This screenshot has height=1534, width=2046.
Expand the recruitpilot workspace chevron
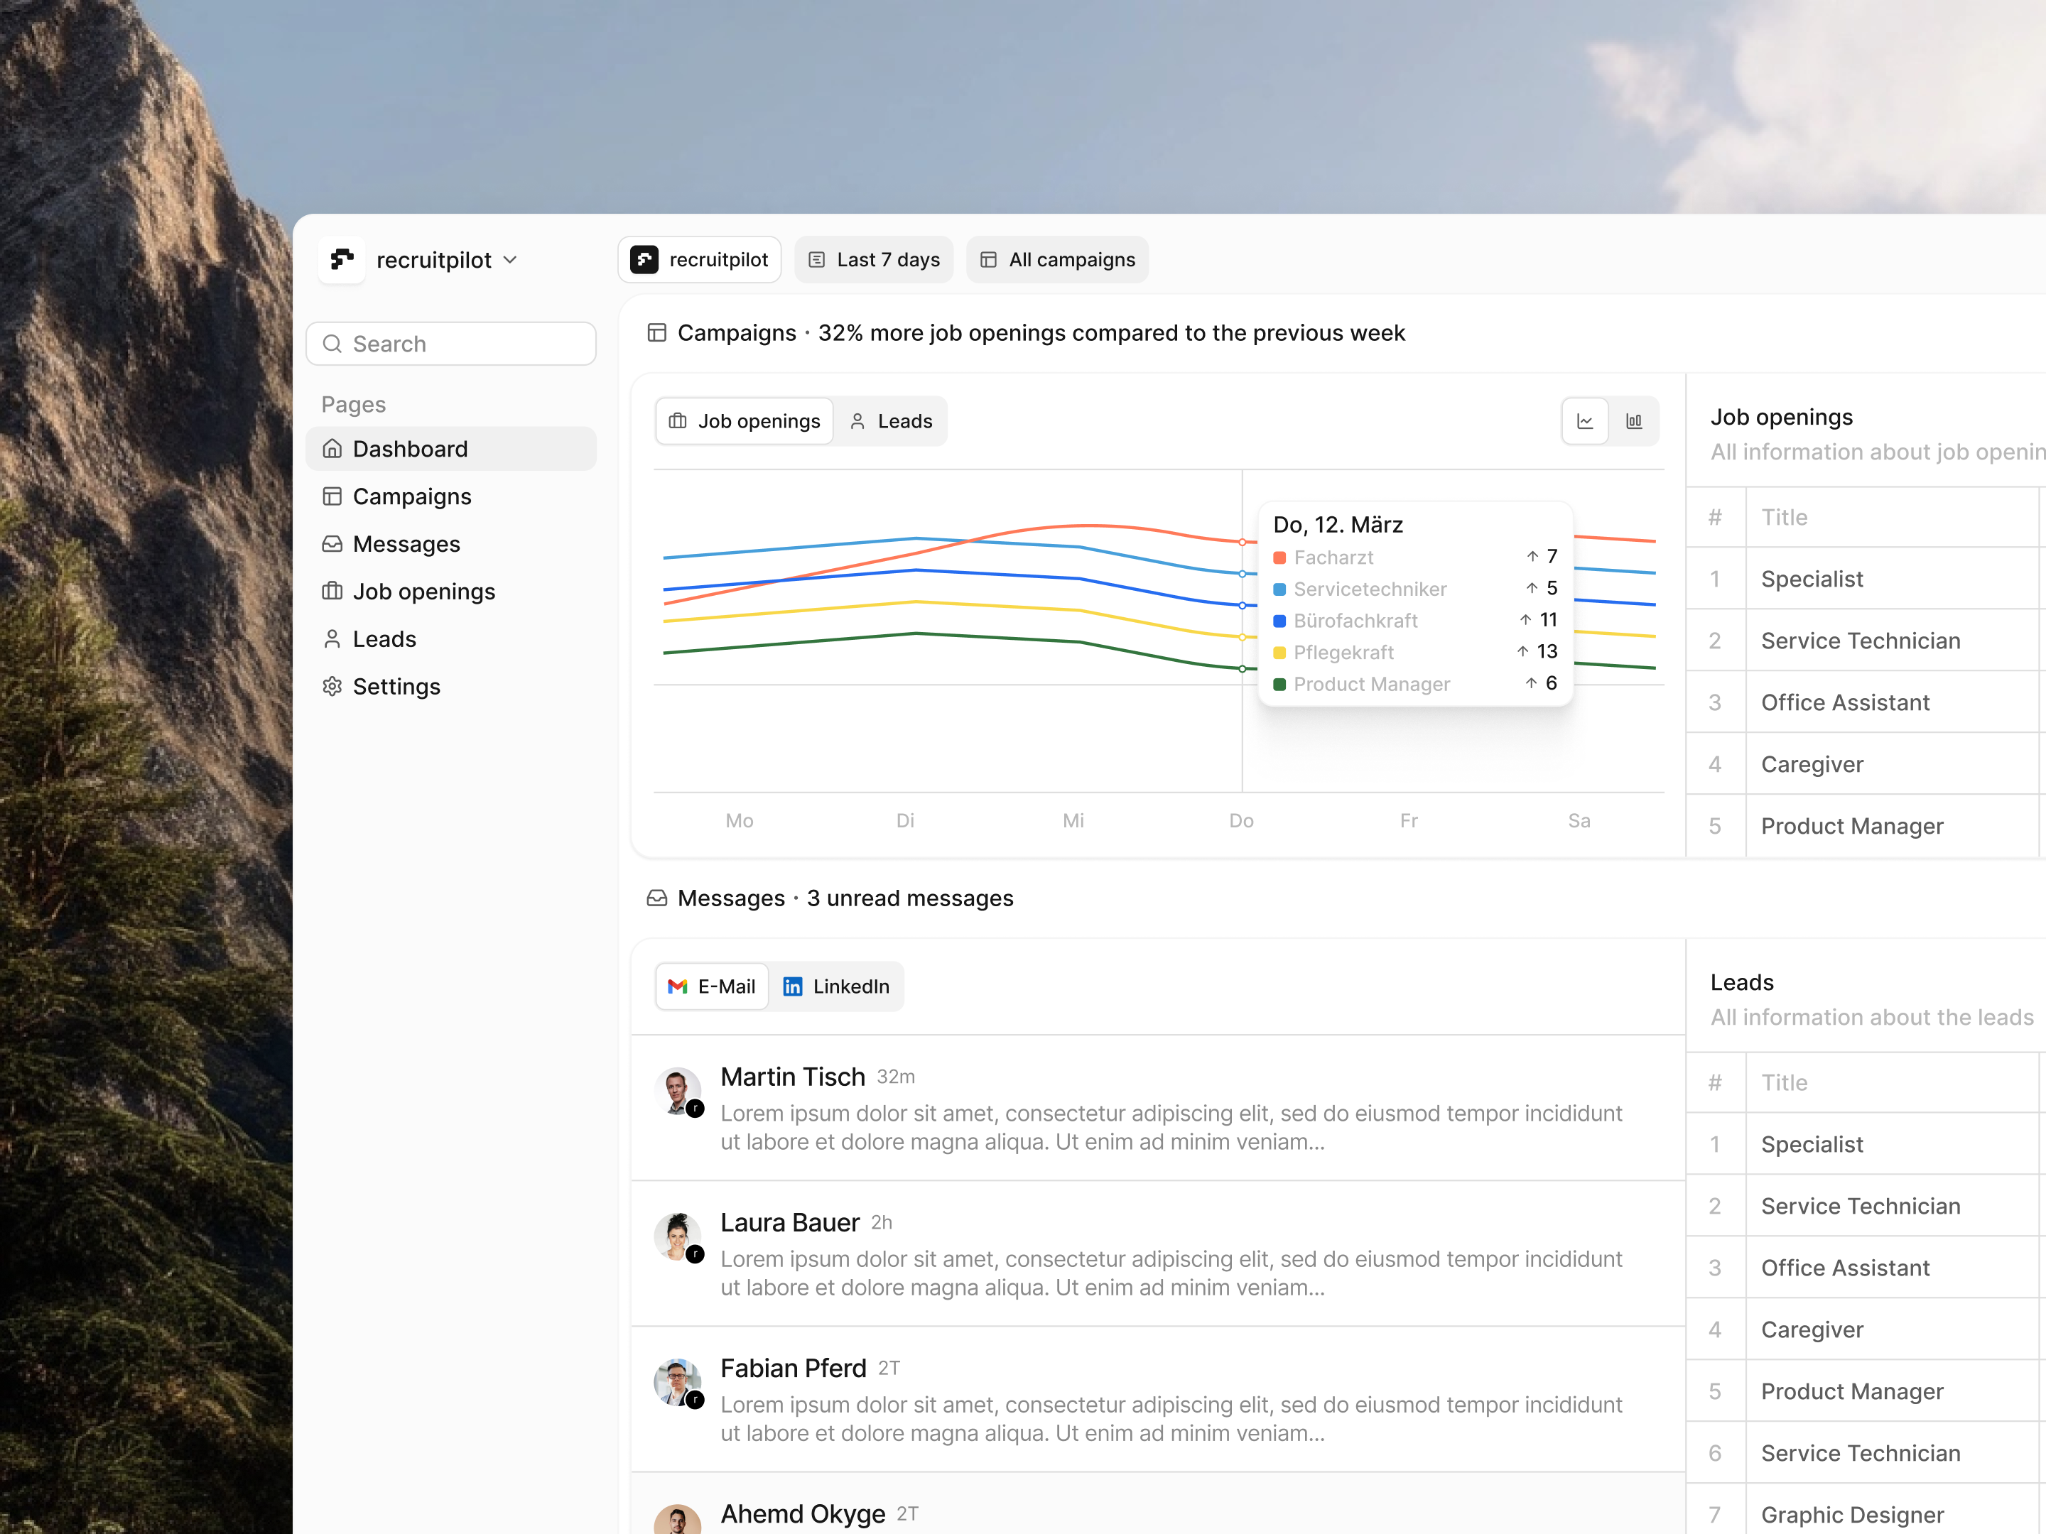click(511, 260)
